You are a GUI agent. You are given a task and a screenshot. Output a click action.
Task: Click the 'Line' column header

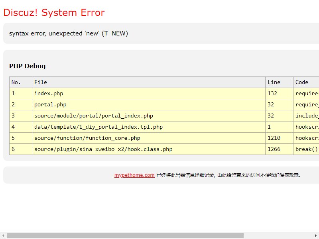pyautogui.click(x=280, y=82)
